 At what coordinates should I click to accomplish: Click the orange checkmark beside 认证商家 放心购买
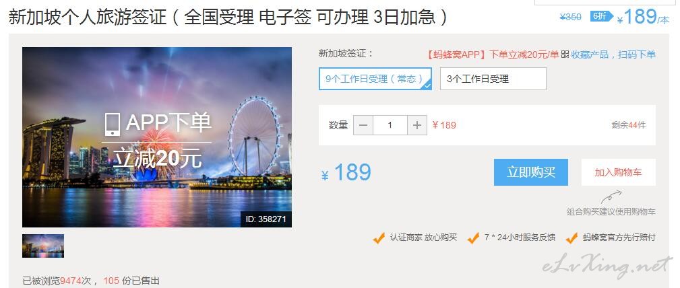coord(379,238)
